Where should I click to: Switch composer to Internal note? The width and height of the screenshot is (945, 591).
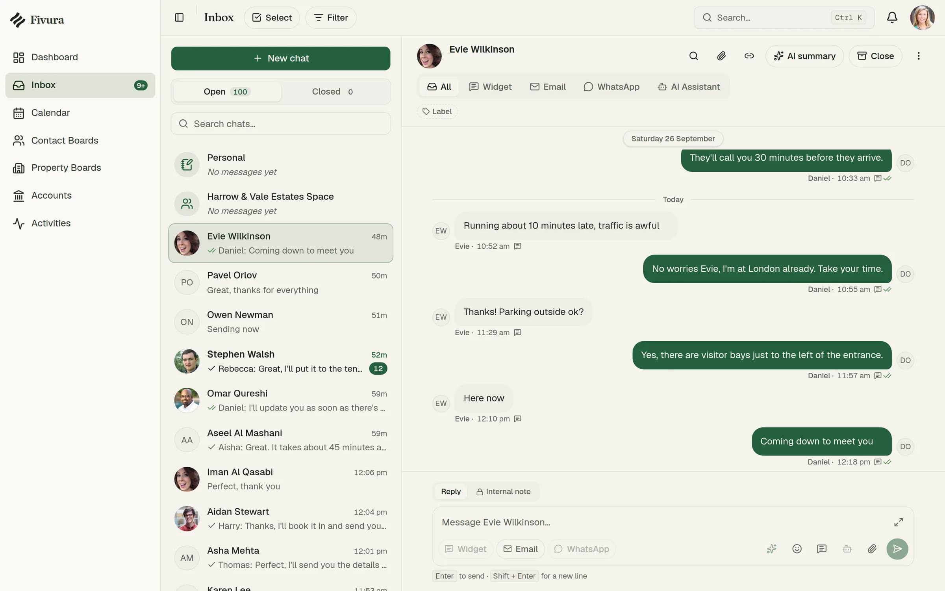pos(503,491)
